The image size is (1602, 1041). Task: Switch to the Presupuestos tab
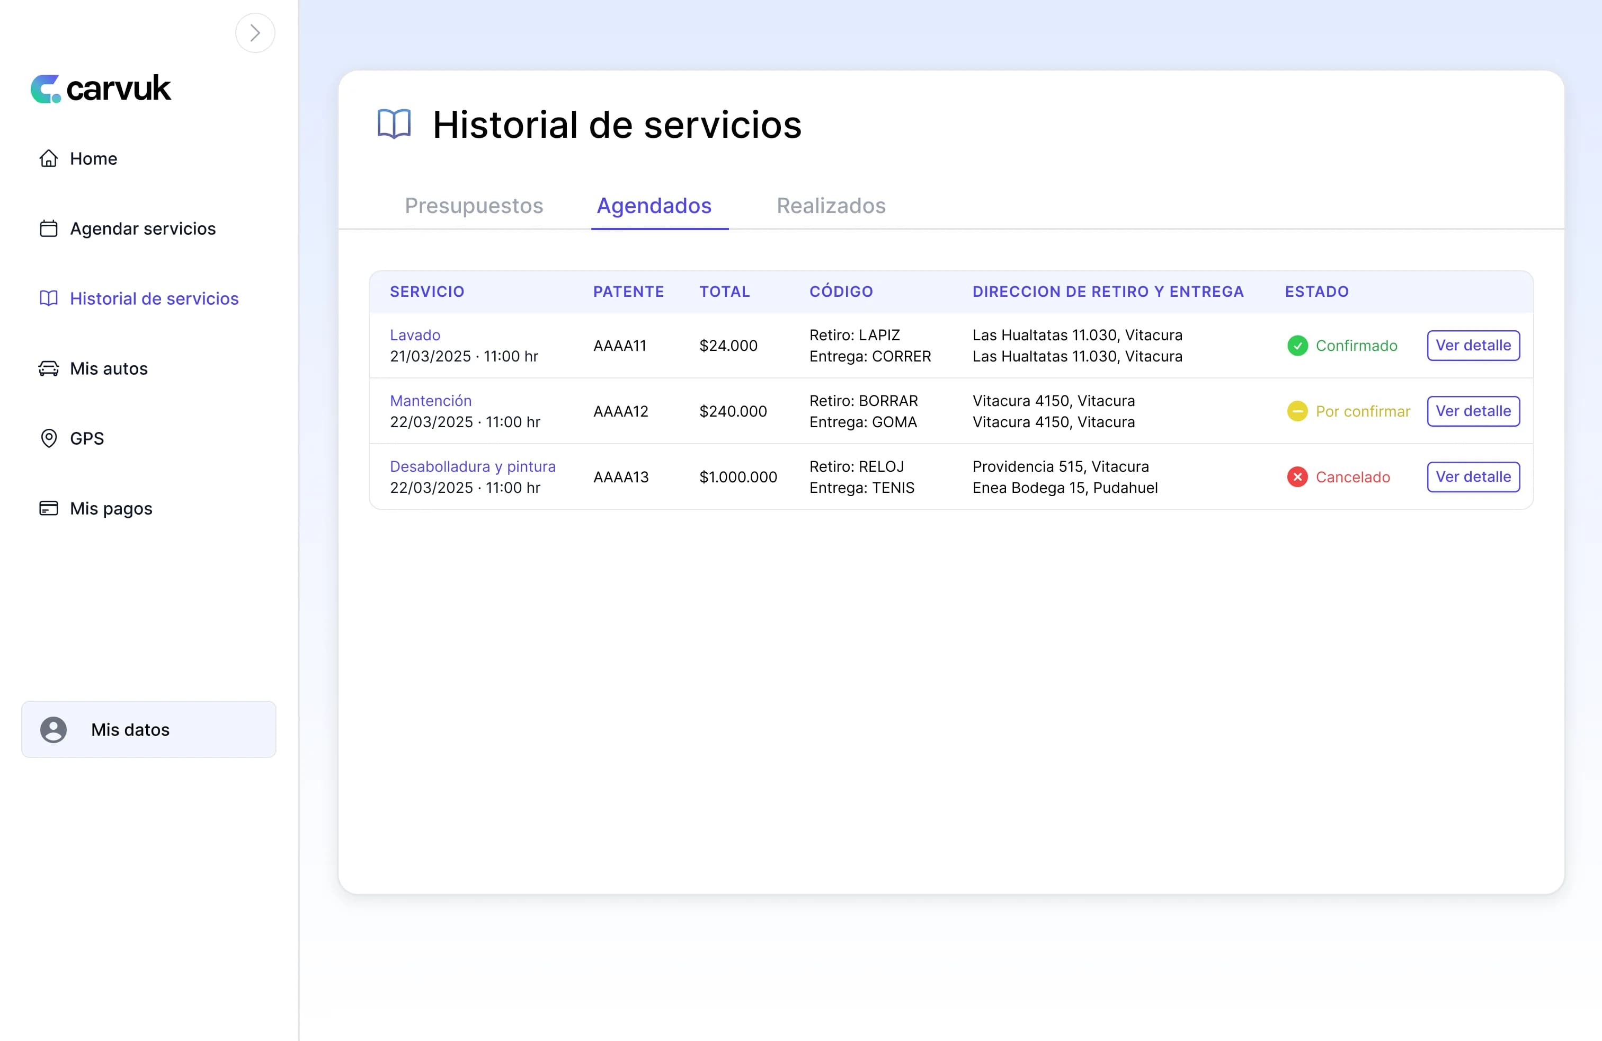pyautogui.click(x=474, y=205)
